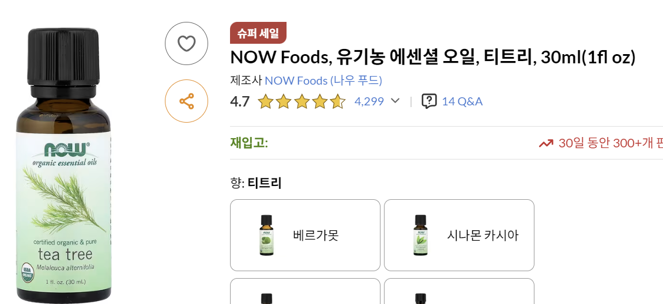663x304 pixels.
Task: Open the NOW Foods (나우 푸드) manufacturer link
Action: pos(323,81)
